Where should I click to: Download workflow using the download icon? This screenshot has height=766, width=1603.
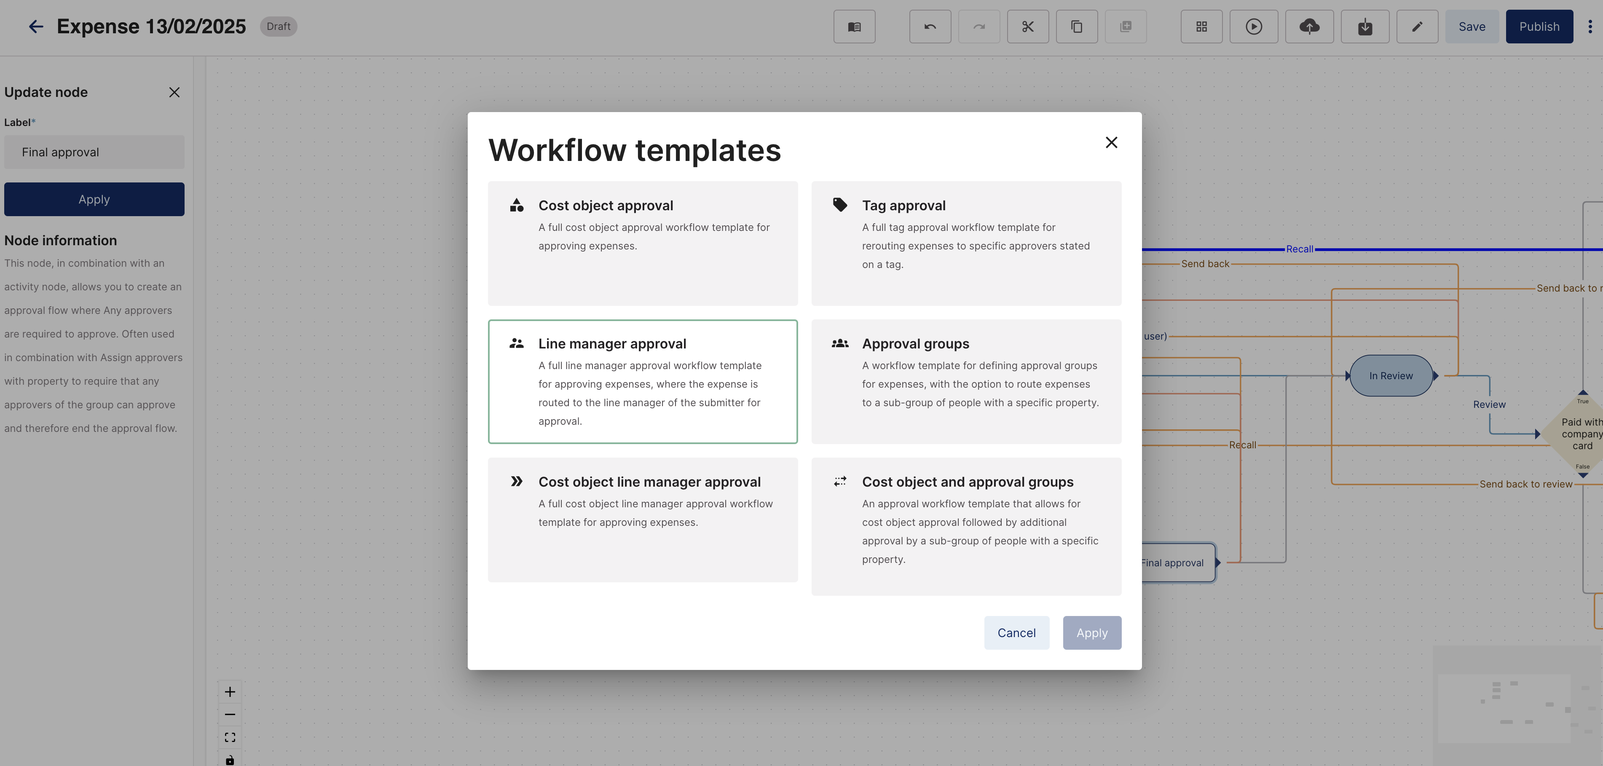pyautogui.click(x=1364, y=27)
